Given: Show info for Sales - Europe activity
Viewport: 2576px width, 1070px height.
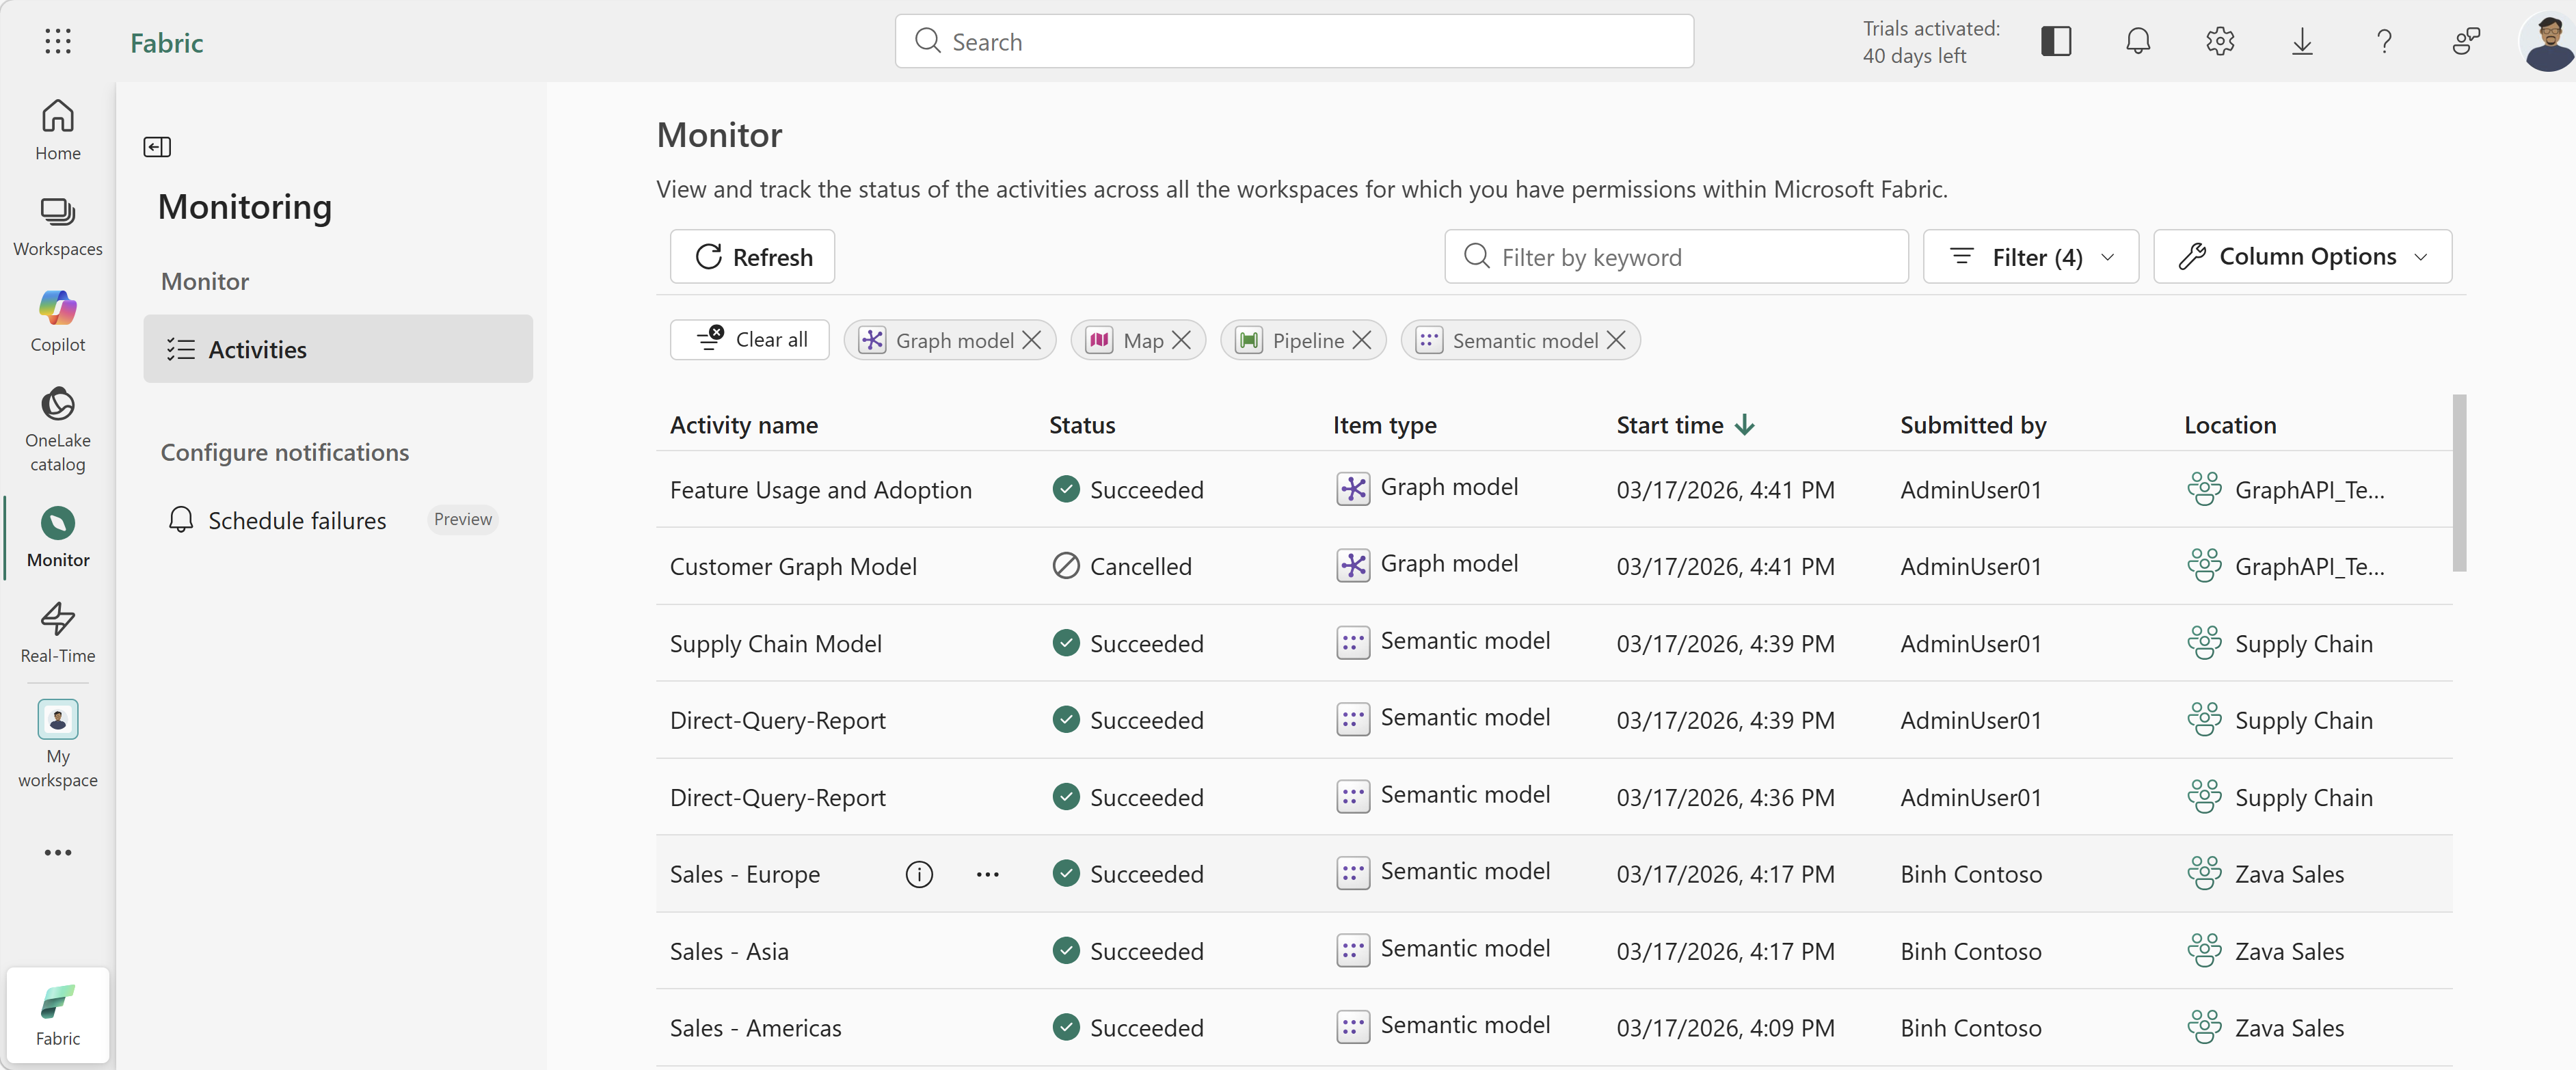Looking at the screenshot, I should (x=918, y=874).
